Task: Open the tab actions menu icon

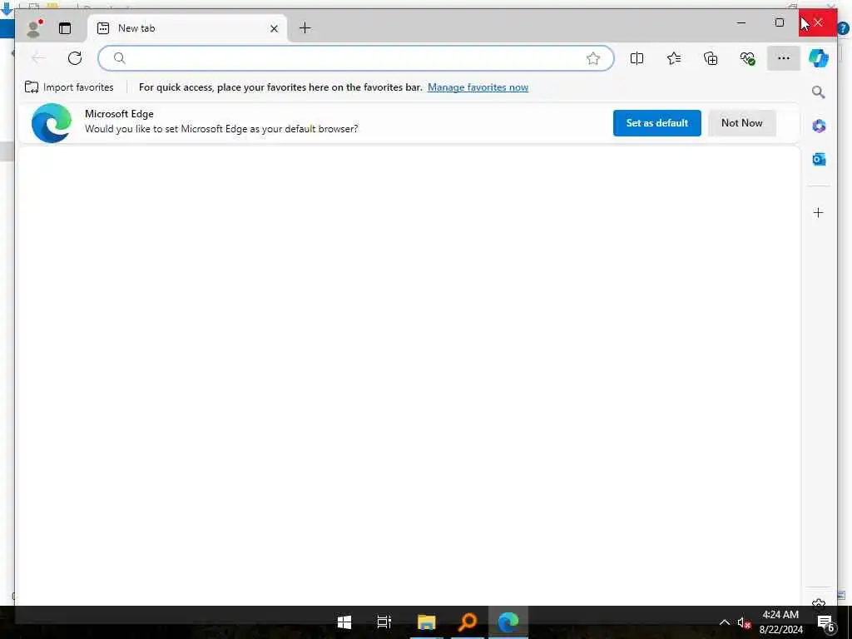Action: pyautogui.click(x=65, y=28)
